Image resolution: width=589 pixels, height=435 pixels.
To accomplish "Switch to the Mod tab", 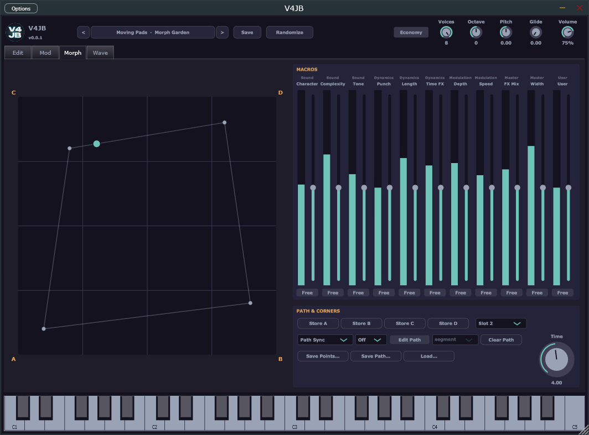I will [45, 53].
